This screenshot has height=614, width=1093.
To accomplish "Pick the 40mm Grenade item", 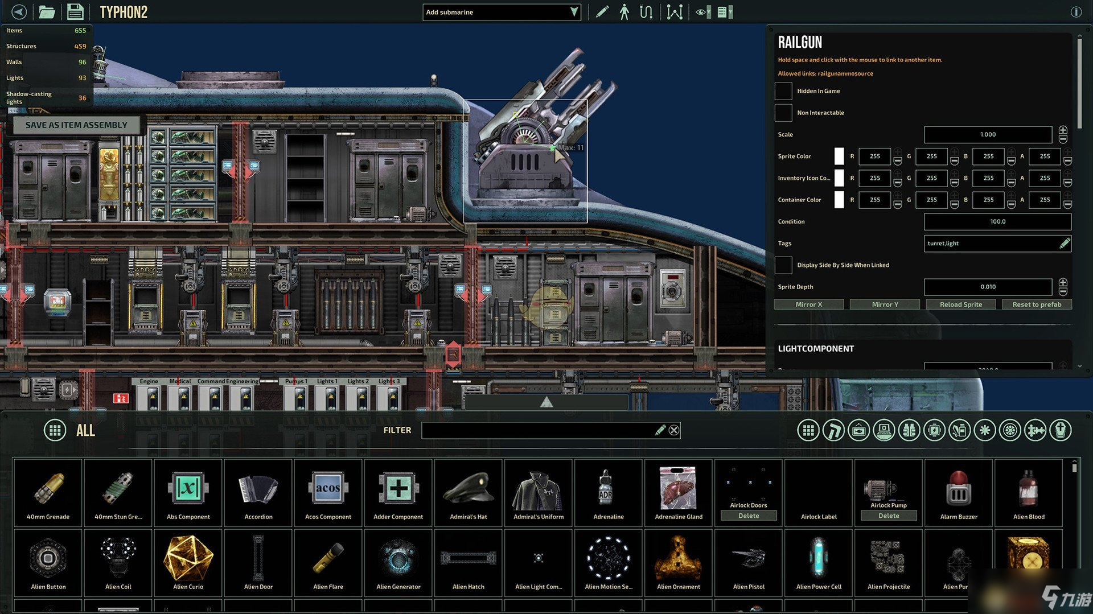I will pos(48,493).
